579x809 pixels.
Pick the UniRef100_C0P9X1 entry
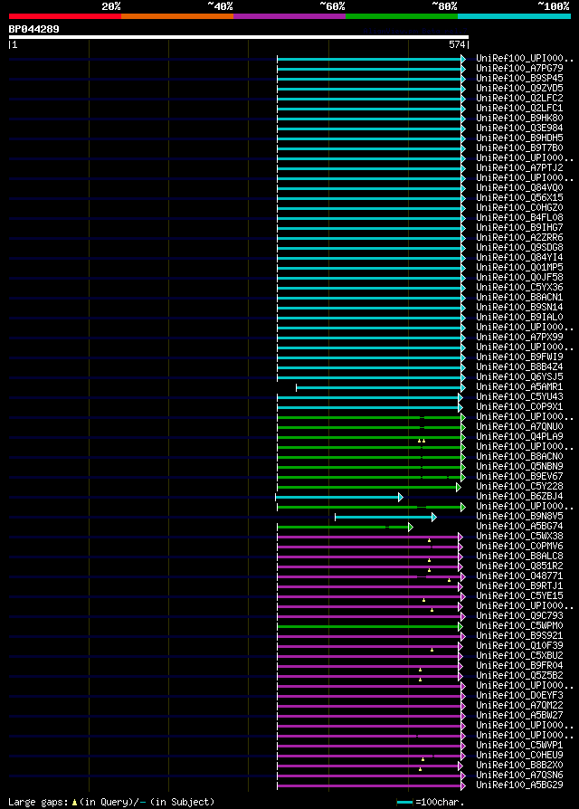point(519,407)
